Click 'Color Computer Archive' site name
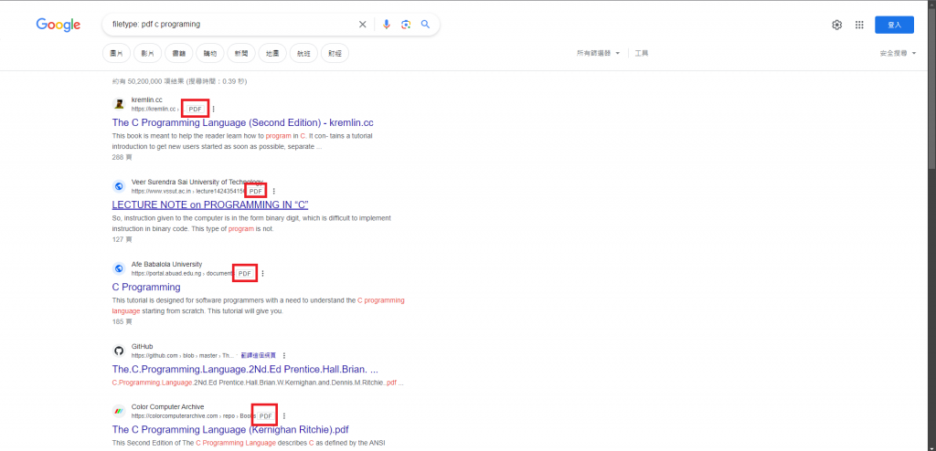 pos(168,407)
